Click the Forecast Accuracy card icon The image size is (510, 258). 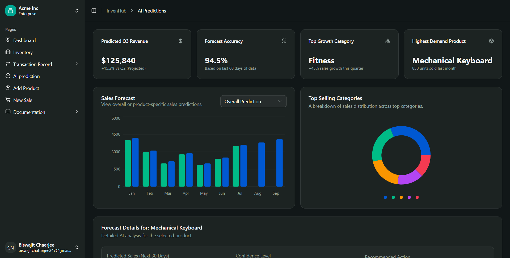point(284,41)
